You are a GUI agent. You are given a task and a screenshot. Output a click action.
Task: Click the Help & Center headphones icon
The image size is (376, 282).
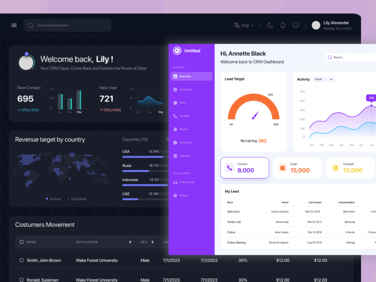pyautogui.click(x=175, y=182)
